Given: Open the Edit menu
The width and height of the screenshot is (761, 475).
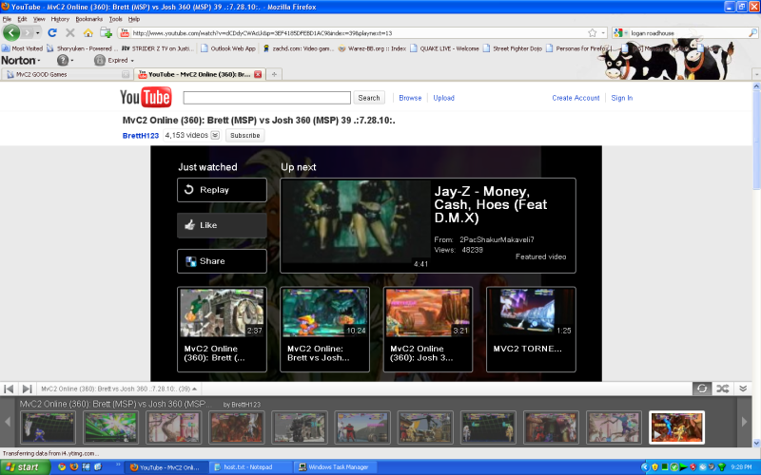Looking at the screenshot, I should [22, 19].
